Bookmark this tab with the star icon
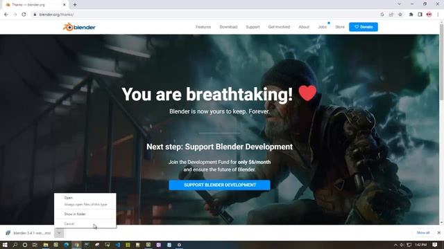 [x=400, y=15]
